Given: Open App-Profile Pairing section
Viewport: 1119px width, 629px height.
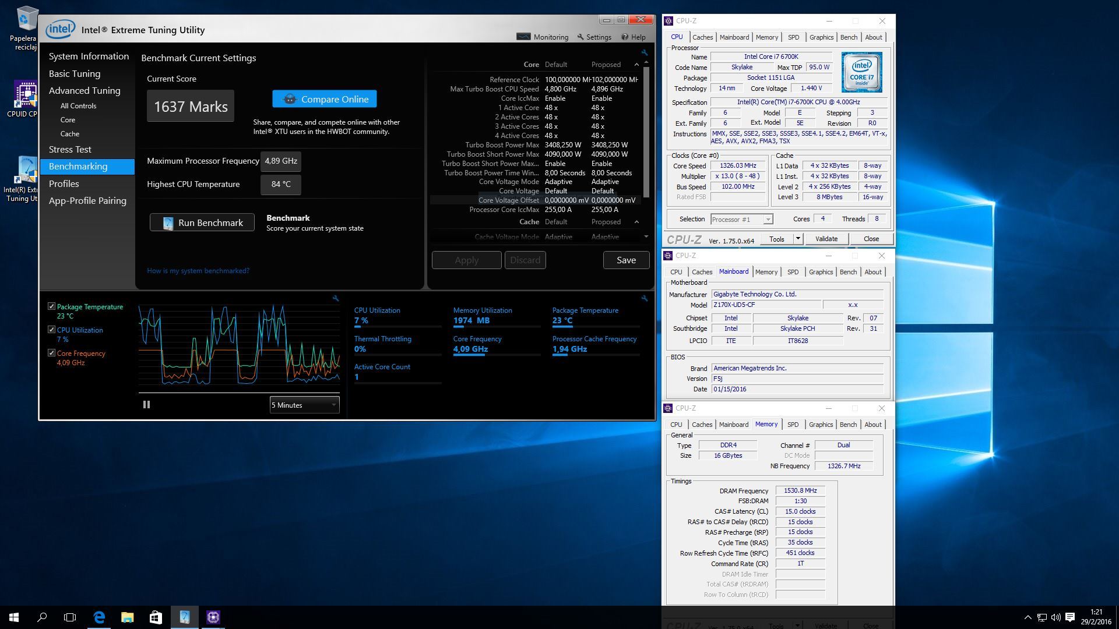Looking at the screenshot, I should 87,200.
